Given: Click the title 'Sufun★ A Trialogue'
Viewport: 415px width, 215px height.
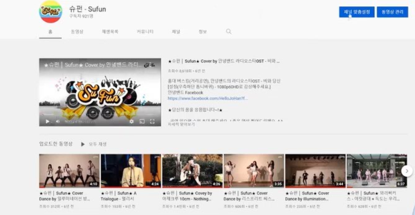Looking at the screenshot, I should (x=119, y=196).
